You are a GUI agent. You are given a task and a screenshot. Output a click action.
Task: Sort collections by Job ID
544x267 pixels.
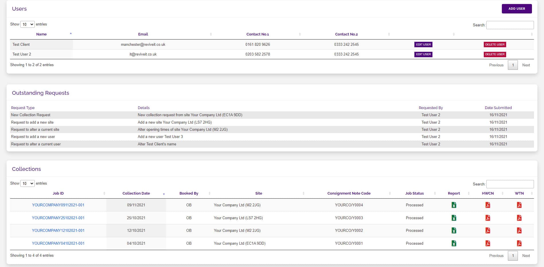pyautogui.click(x=58, y=193)
